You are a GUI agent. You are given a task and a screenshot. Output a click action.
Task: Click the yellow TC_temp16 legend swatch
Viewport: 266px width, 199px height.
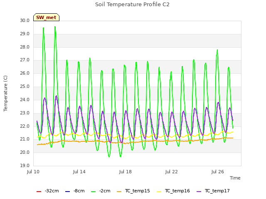[159, 192]
